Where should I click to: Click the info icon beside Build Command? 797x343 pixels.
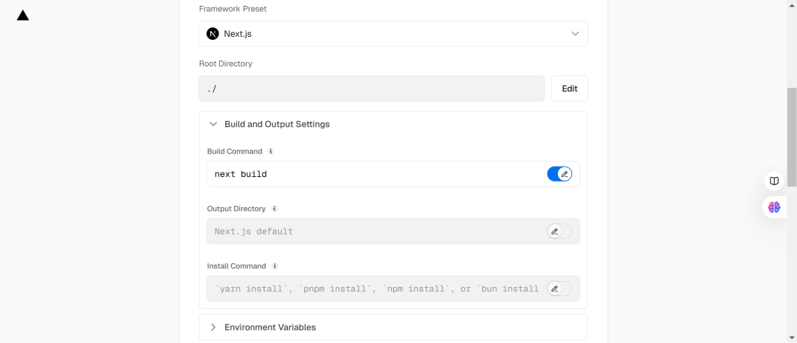pyautogui.click(x=271, y=151)
